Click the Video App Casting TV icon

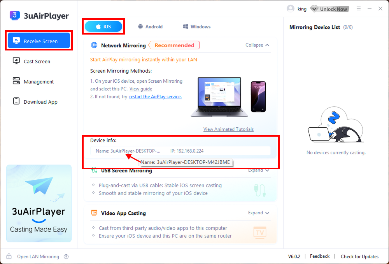(x=94, y=213)
